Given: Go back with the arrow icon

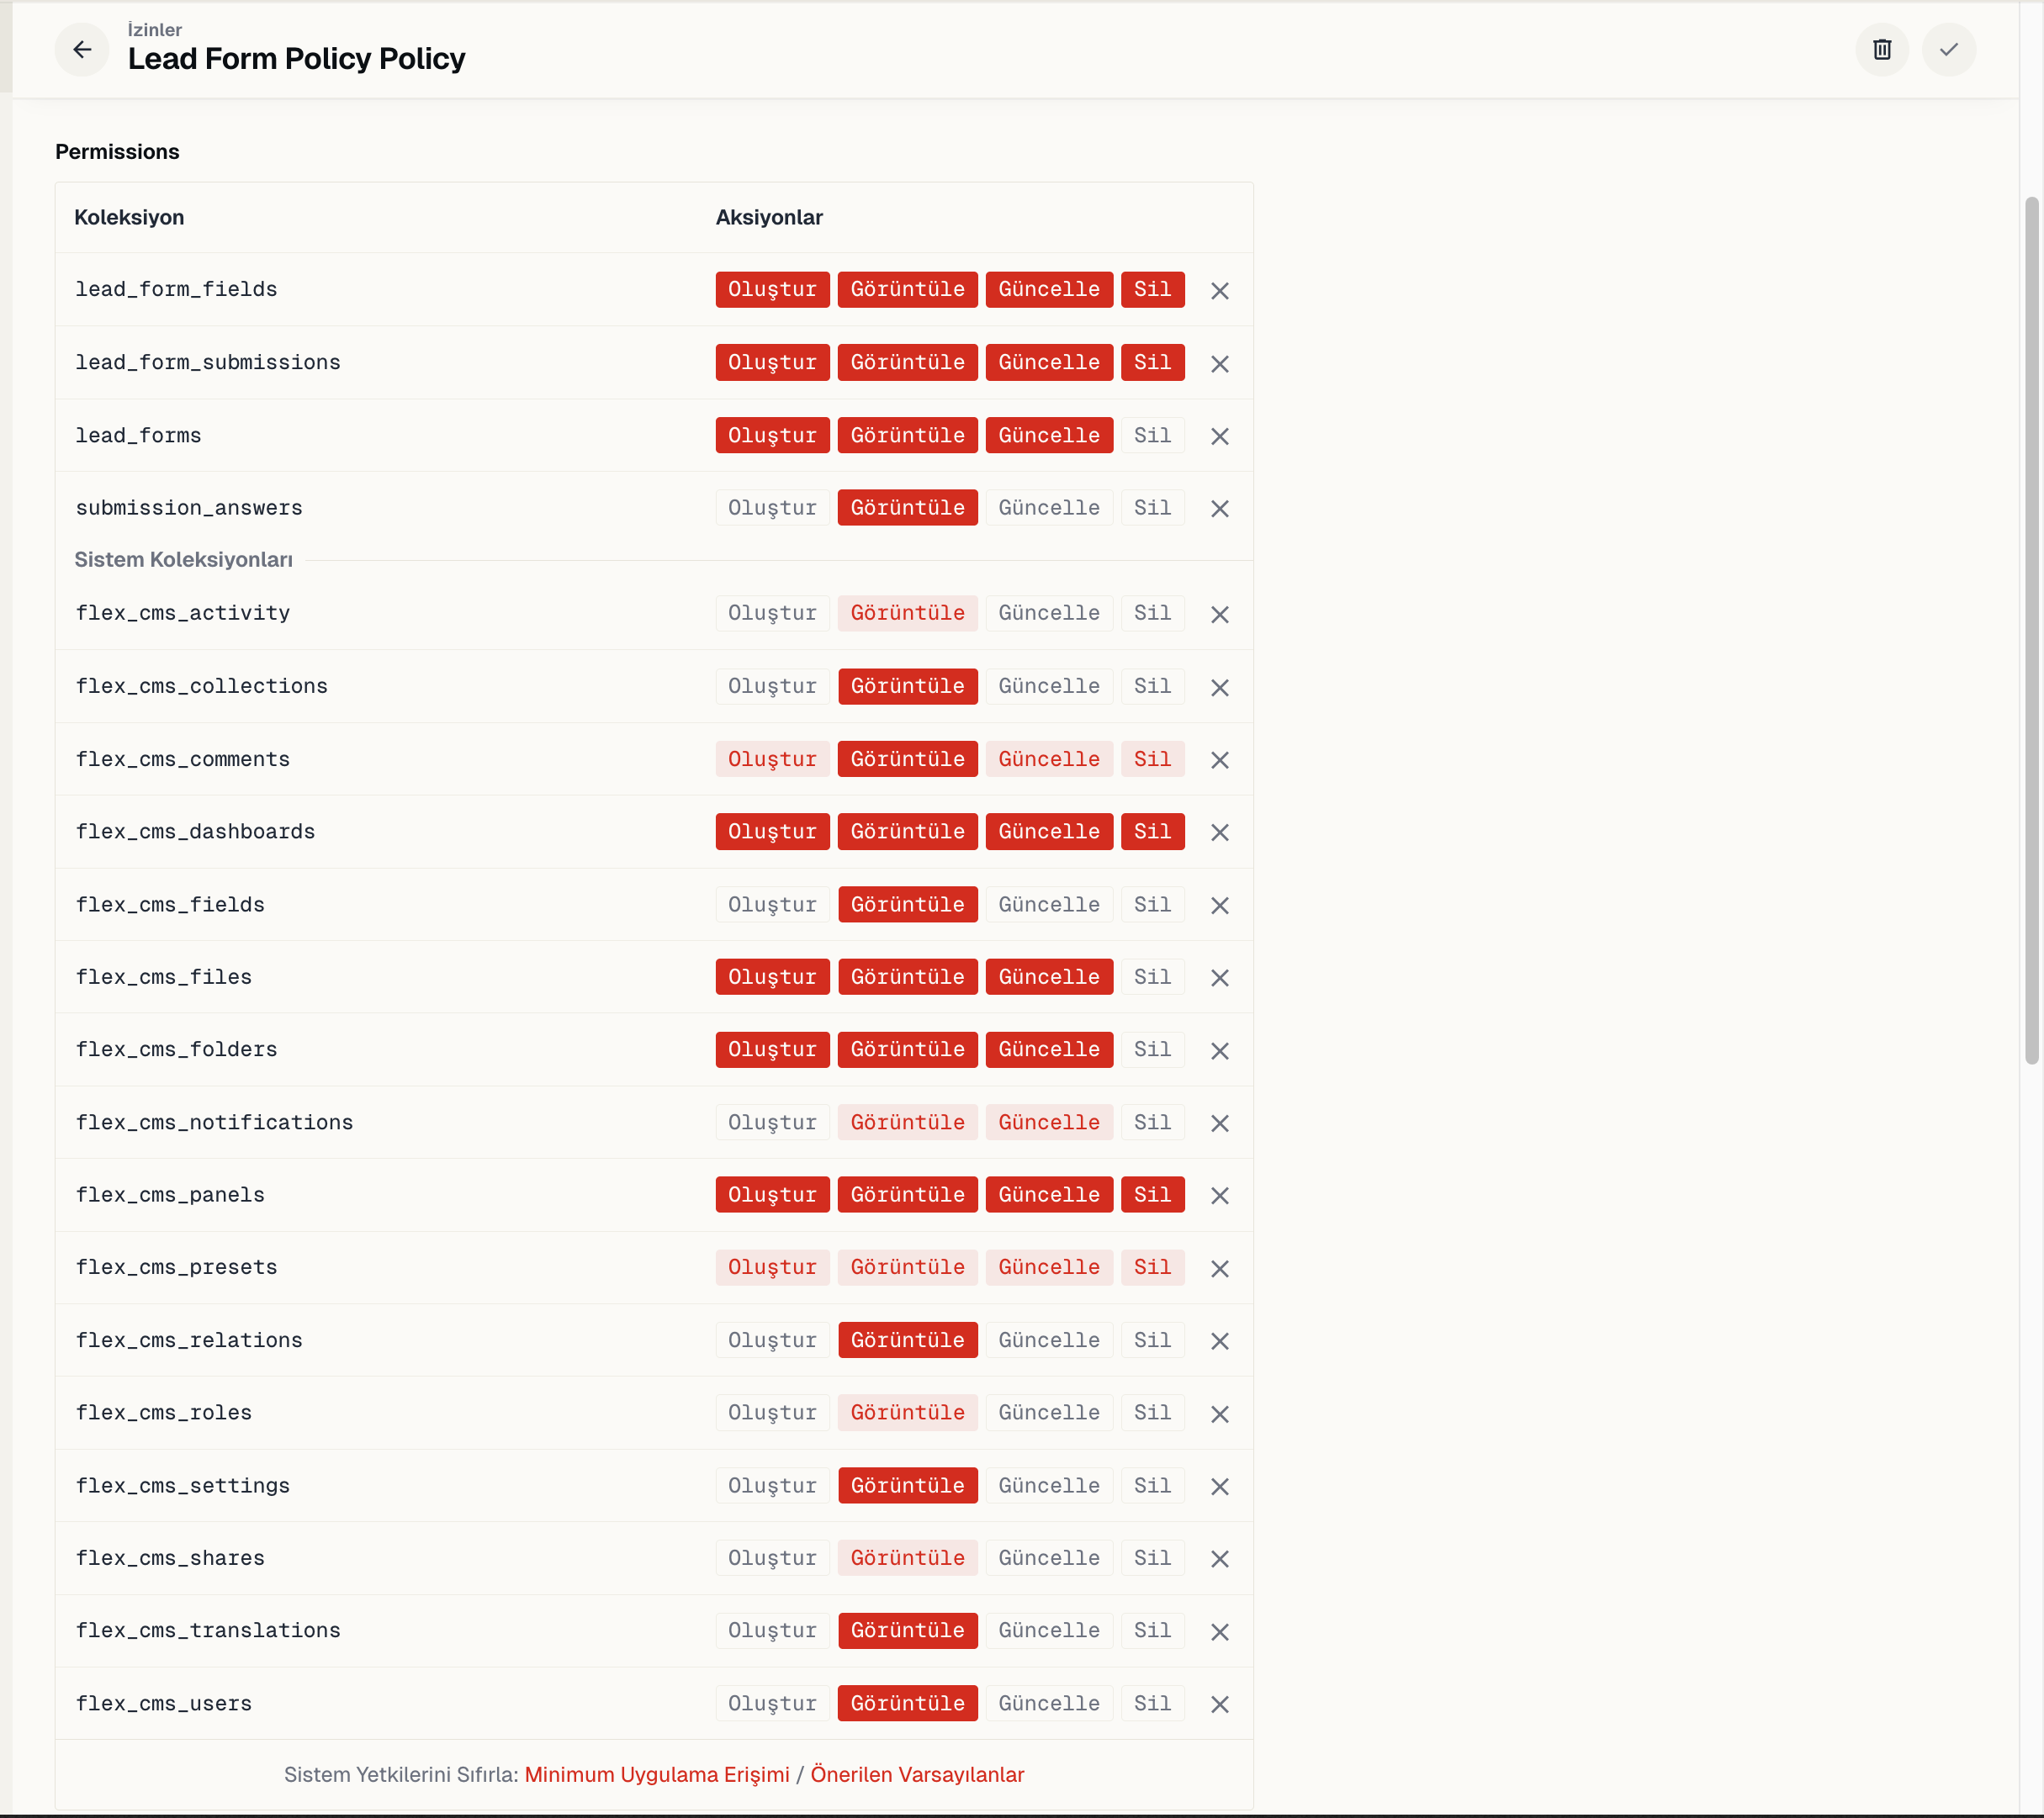Looking at the screenshot, I should (x=82, y=49).
